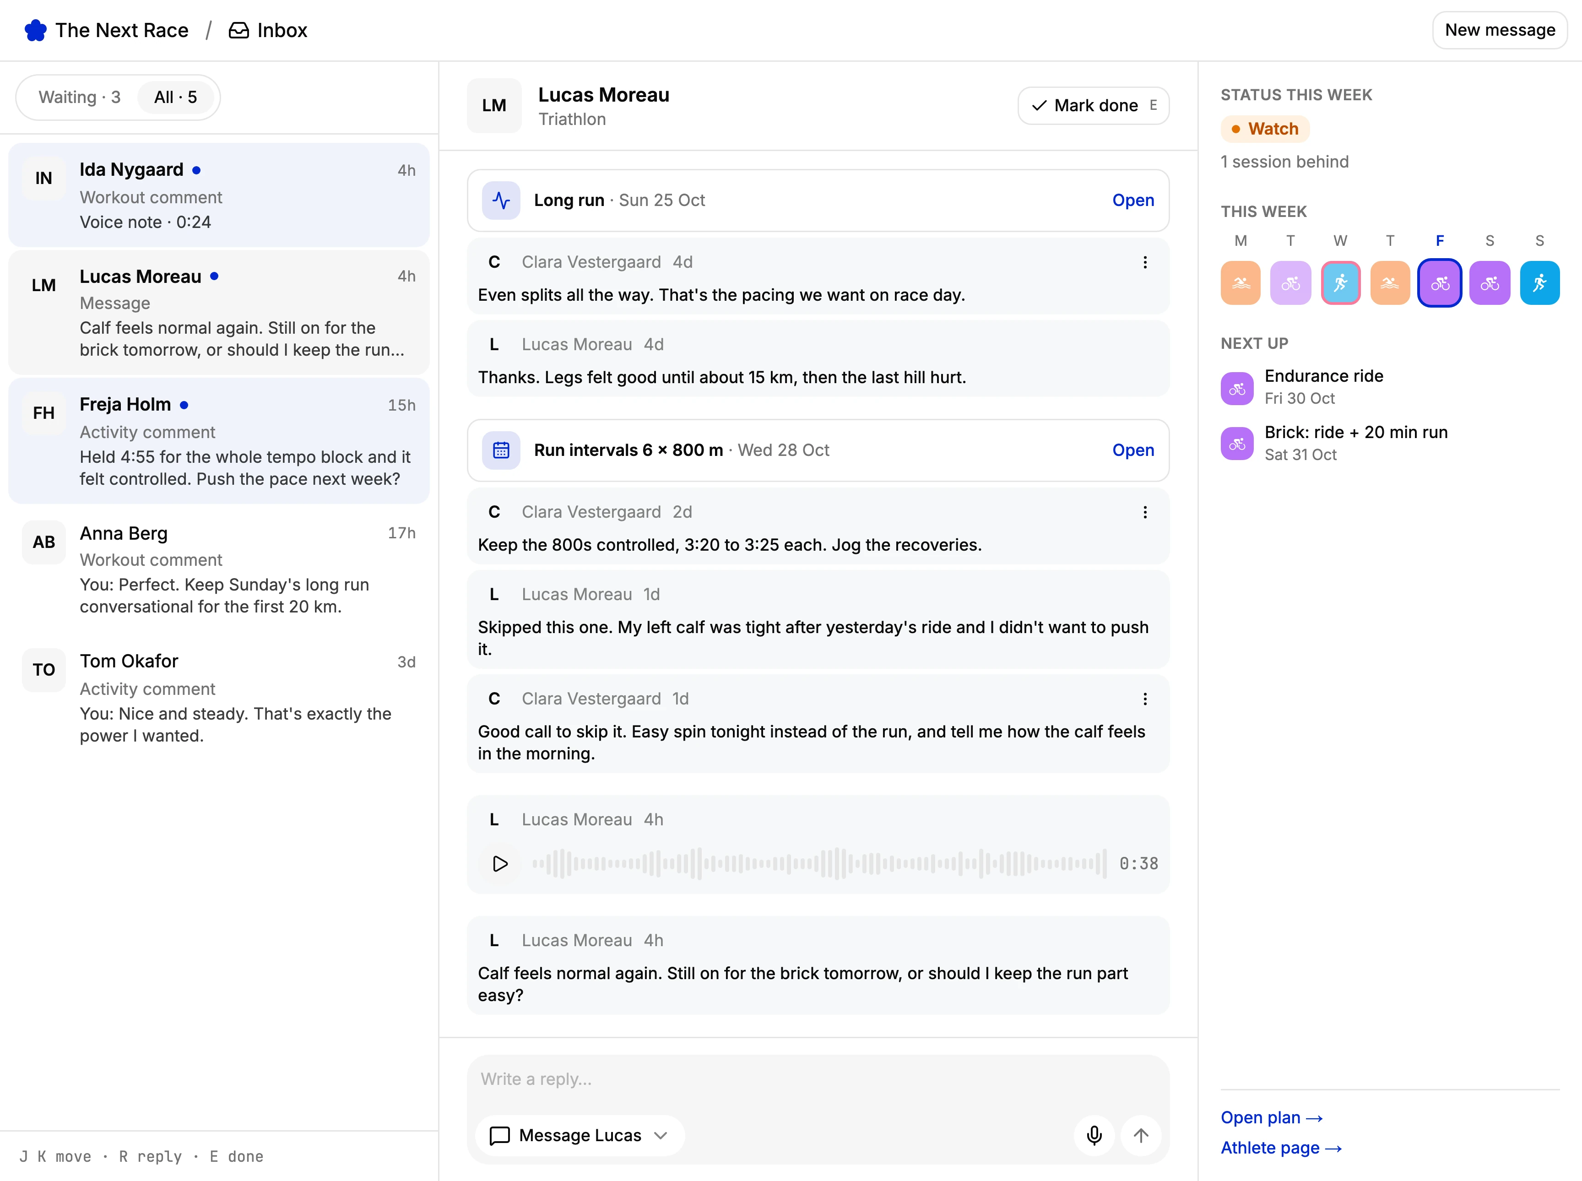Select Friday bike session tile
Screen dimensions: 1582x1181
point(1440,283)
